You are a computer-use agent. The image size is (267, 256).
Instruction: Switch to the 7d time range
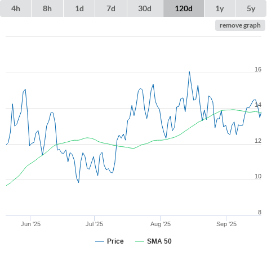pos(111,8)
